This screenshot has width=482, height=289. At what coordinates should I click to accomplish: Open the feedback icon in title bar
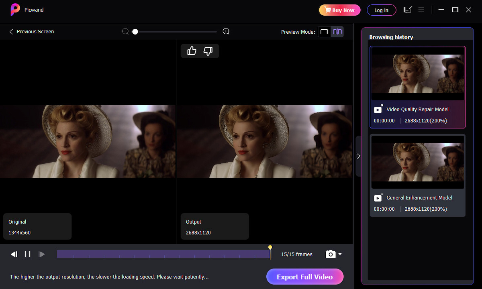pyautogui.click(x=408, y=10)
